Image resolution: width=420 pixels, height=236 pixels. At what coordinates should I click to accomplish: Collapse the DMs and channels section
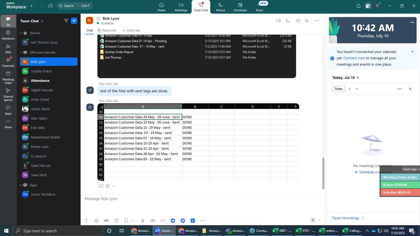21,52
